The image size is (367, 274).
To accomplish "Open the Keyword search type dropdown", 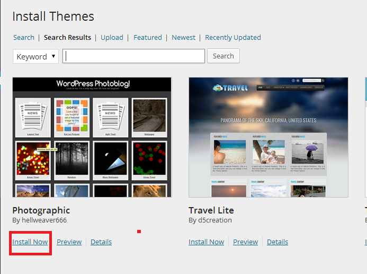I will tap(35, 56).
